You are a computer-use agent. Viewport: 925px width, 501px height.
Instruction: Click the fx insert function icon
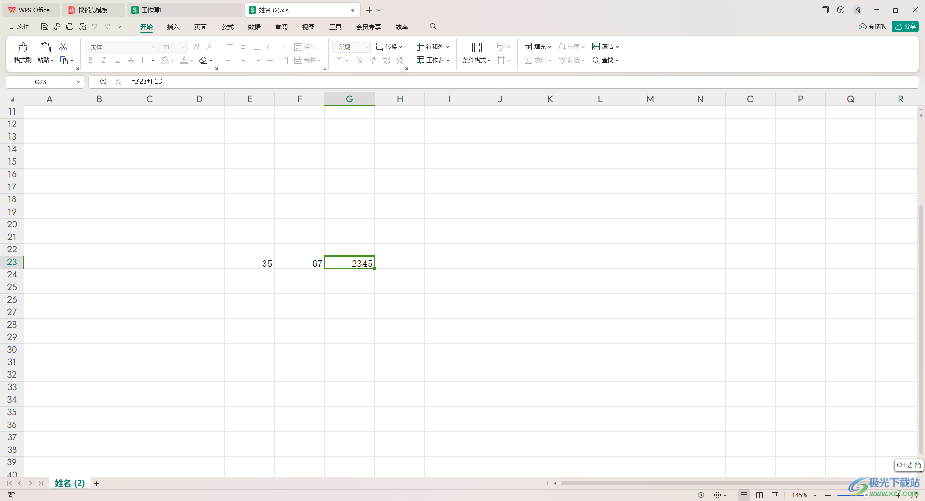[x=118, y=82]
